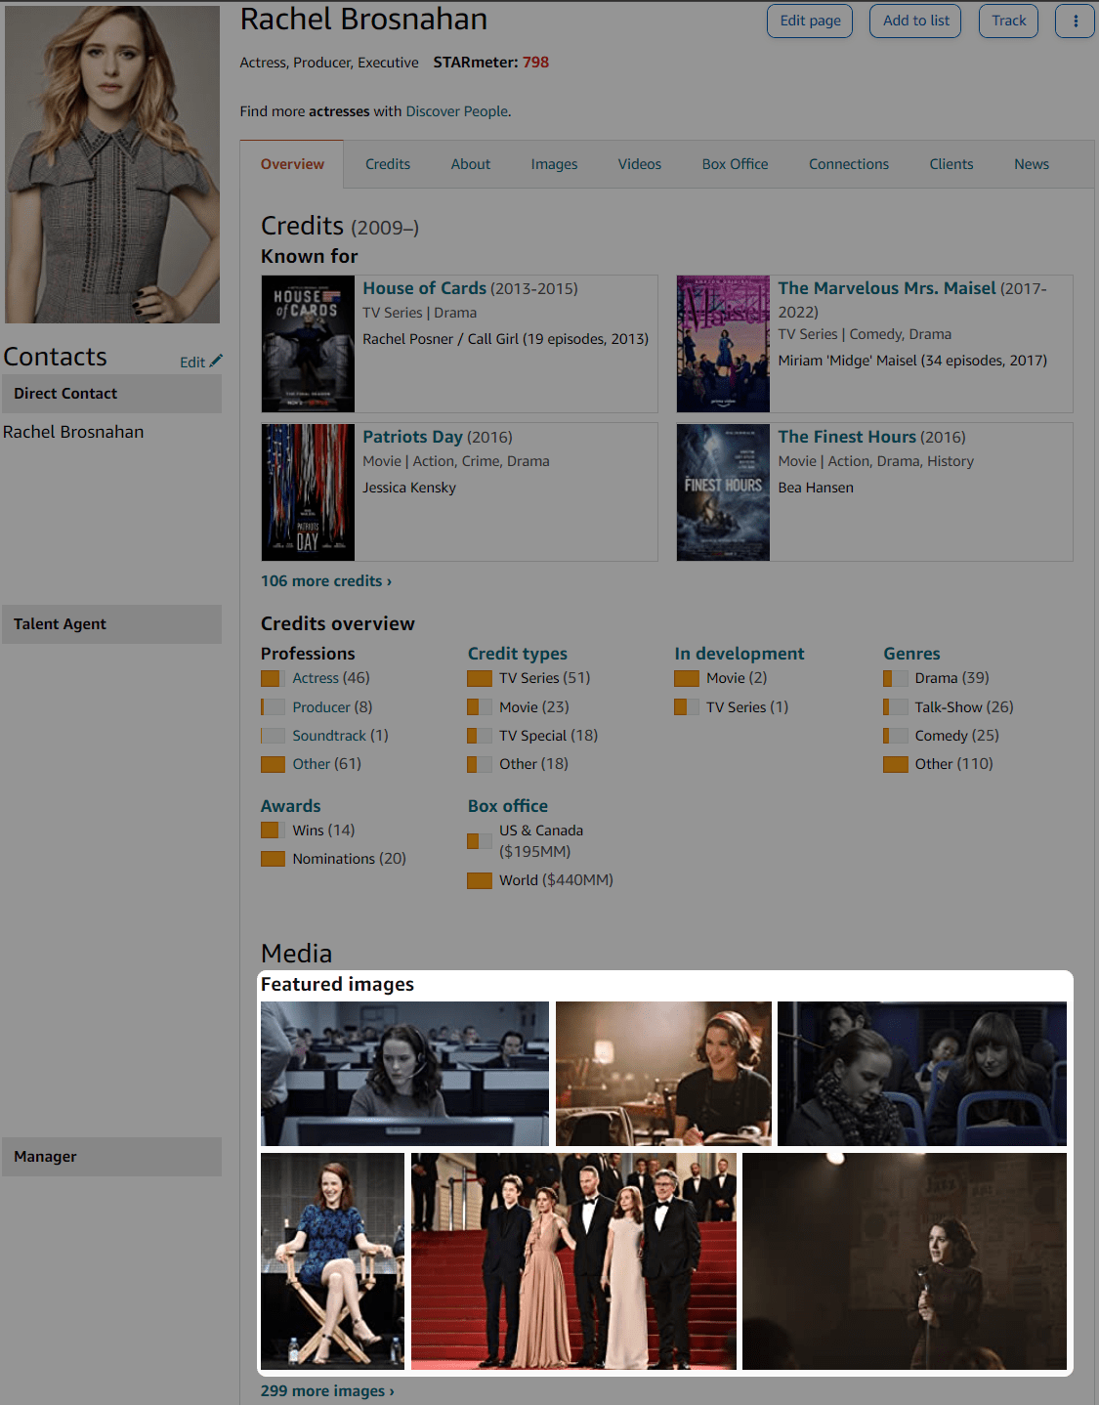Switch to the Connections tab
1099x1405 pixels.
coord(848,163)
